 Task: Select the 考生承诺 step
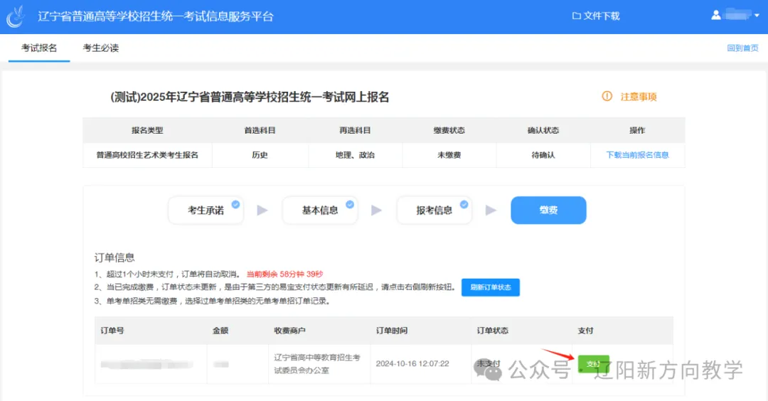coord(206,210)
